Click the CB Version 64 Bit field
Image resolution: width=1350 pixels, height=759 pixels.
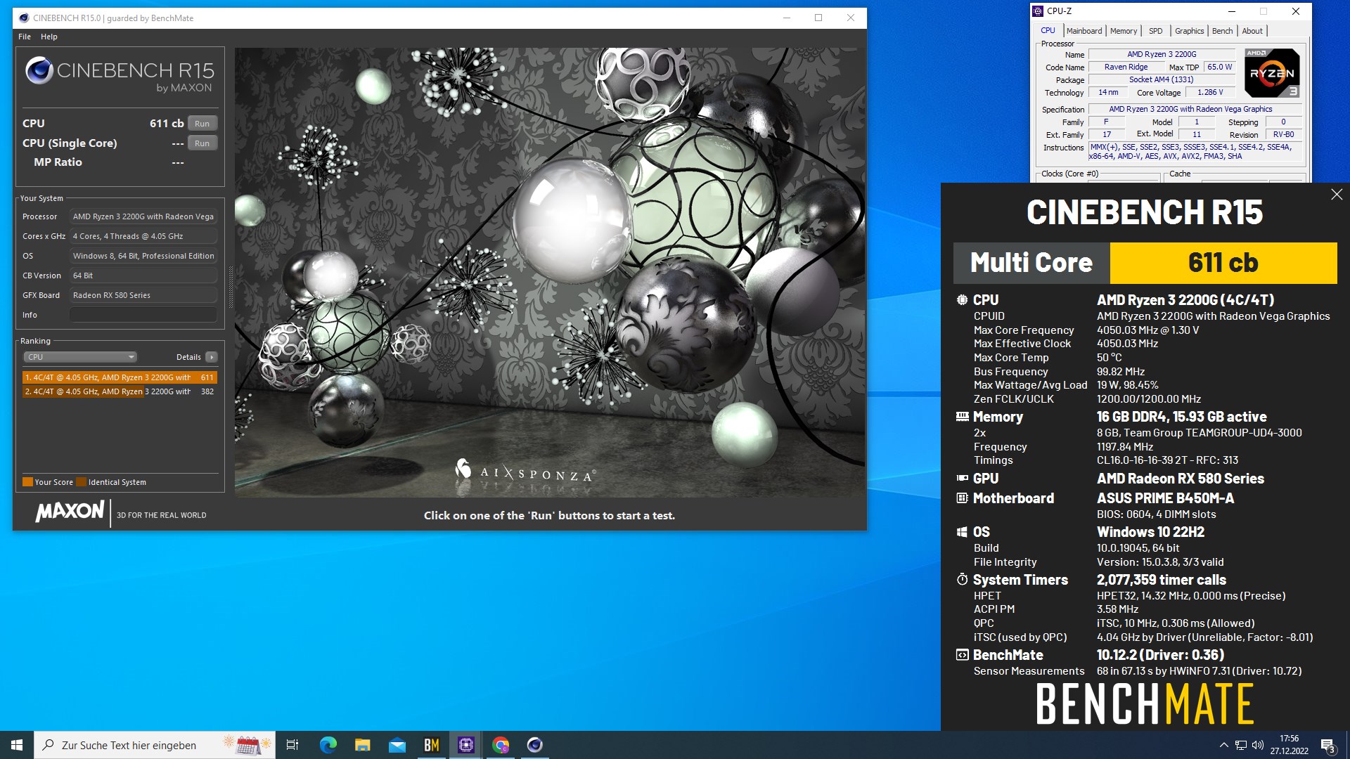pyautogui.click(x=143, y=275)
